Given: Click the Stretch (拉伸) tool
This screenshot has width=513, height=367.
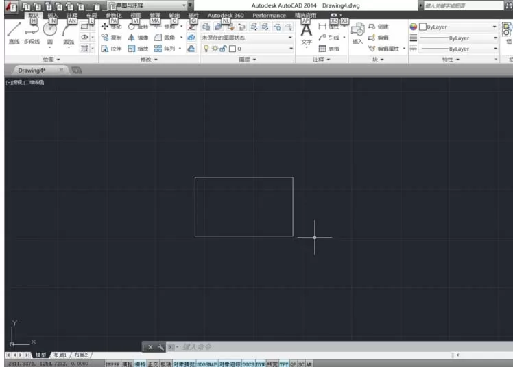Looking at the screenshot, I should pyautogui.click(x=112, y=49).
